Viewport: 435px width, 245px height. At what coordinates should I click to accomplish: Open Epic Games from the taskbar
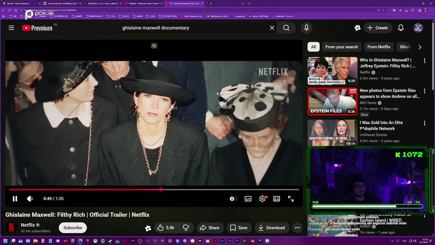click(x=88, y=241)
